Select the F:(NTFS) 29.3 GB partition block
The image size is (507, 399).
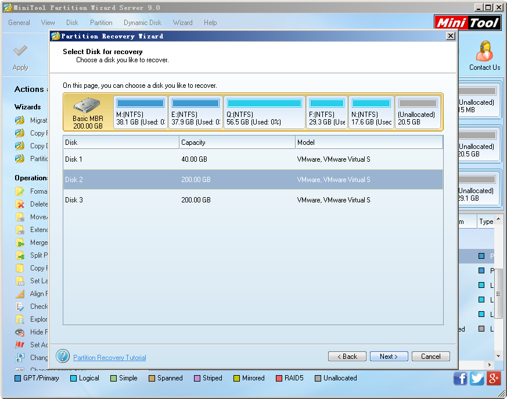click(x=327, y=112)
